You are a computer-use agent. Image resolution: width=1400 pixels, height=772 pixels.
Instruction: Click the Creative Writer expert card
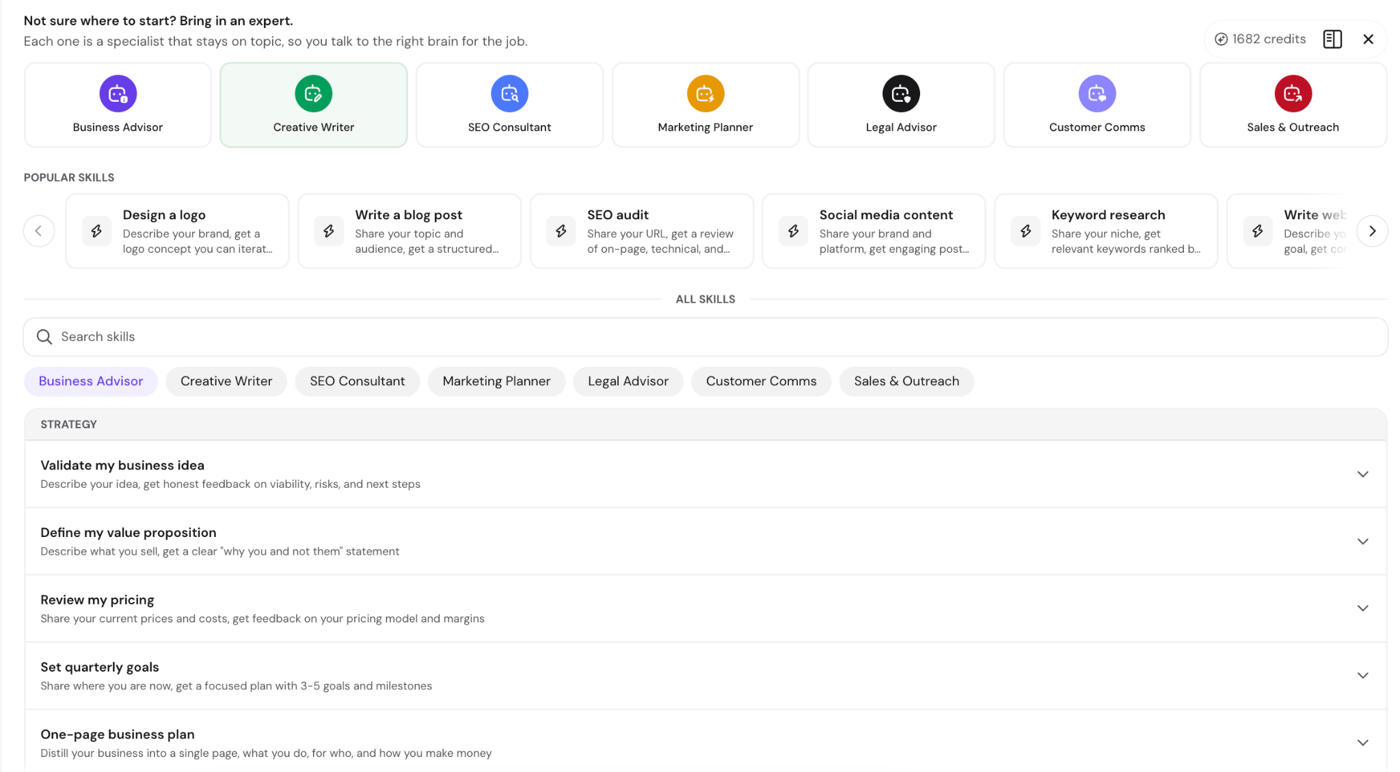pos(314,105)
